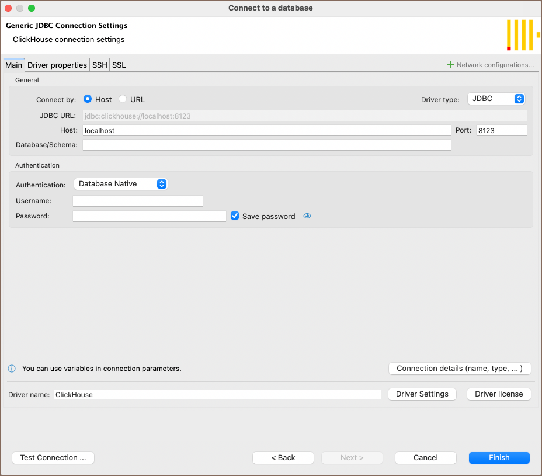
Task: Select the Host radio button
Action: [88, 99]
